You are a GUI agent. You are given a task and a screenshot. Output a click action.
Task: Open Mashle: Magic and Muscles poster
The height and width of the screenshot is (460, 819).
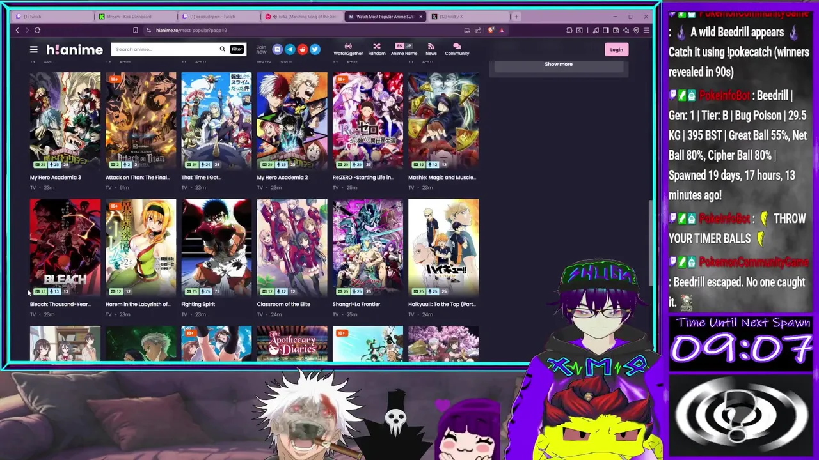pyautogui.click(x=443, y=120)
